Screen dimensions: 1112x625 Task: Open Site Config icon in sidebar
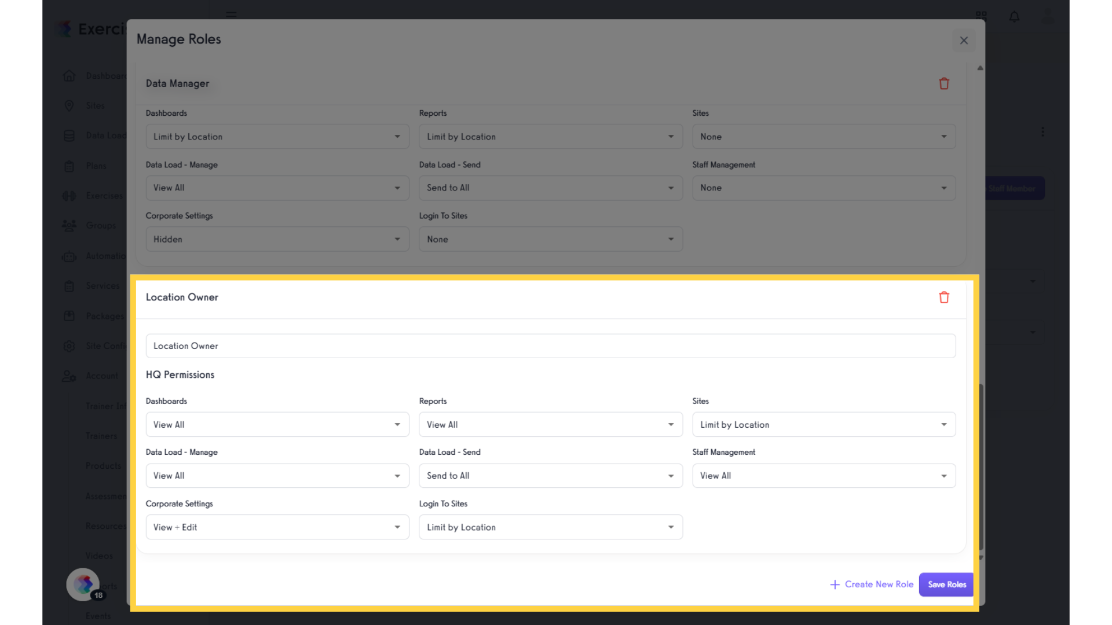(x=69, y=346)
